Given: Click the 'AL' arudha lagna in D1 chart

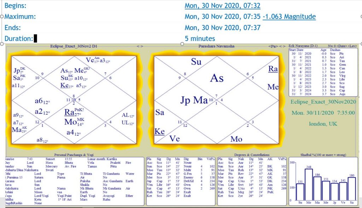Looking at the screenshot, I should (128, 115).
